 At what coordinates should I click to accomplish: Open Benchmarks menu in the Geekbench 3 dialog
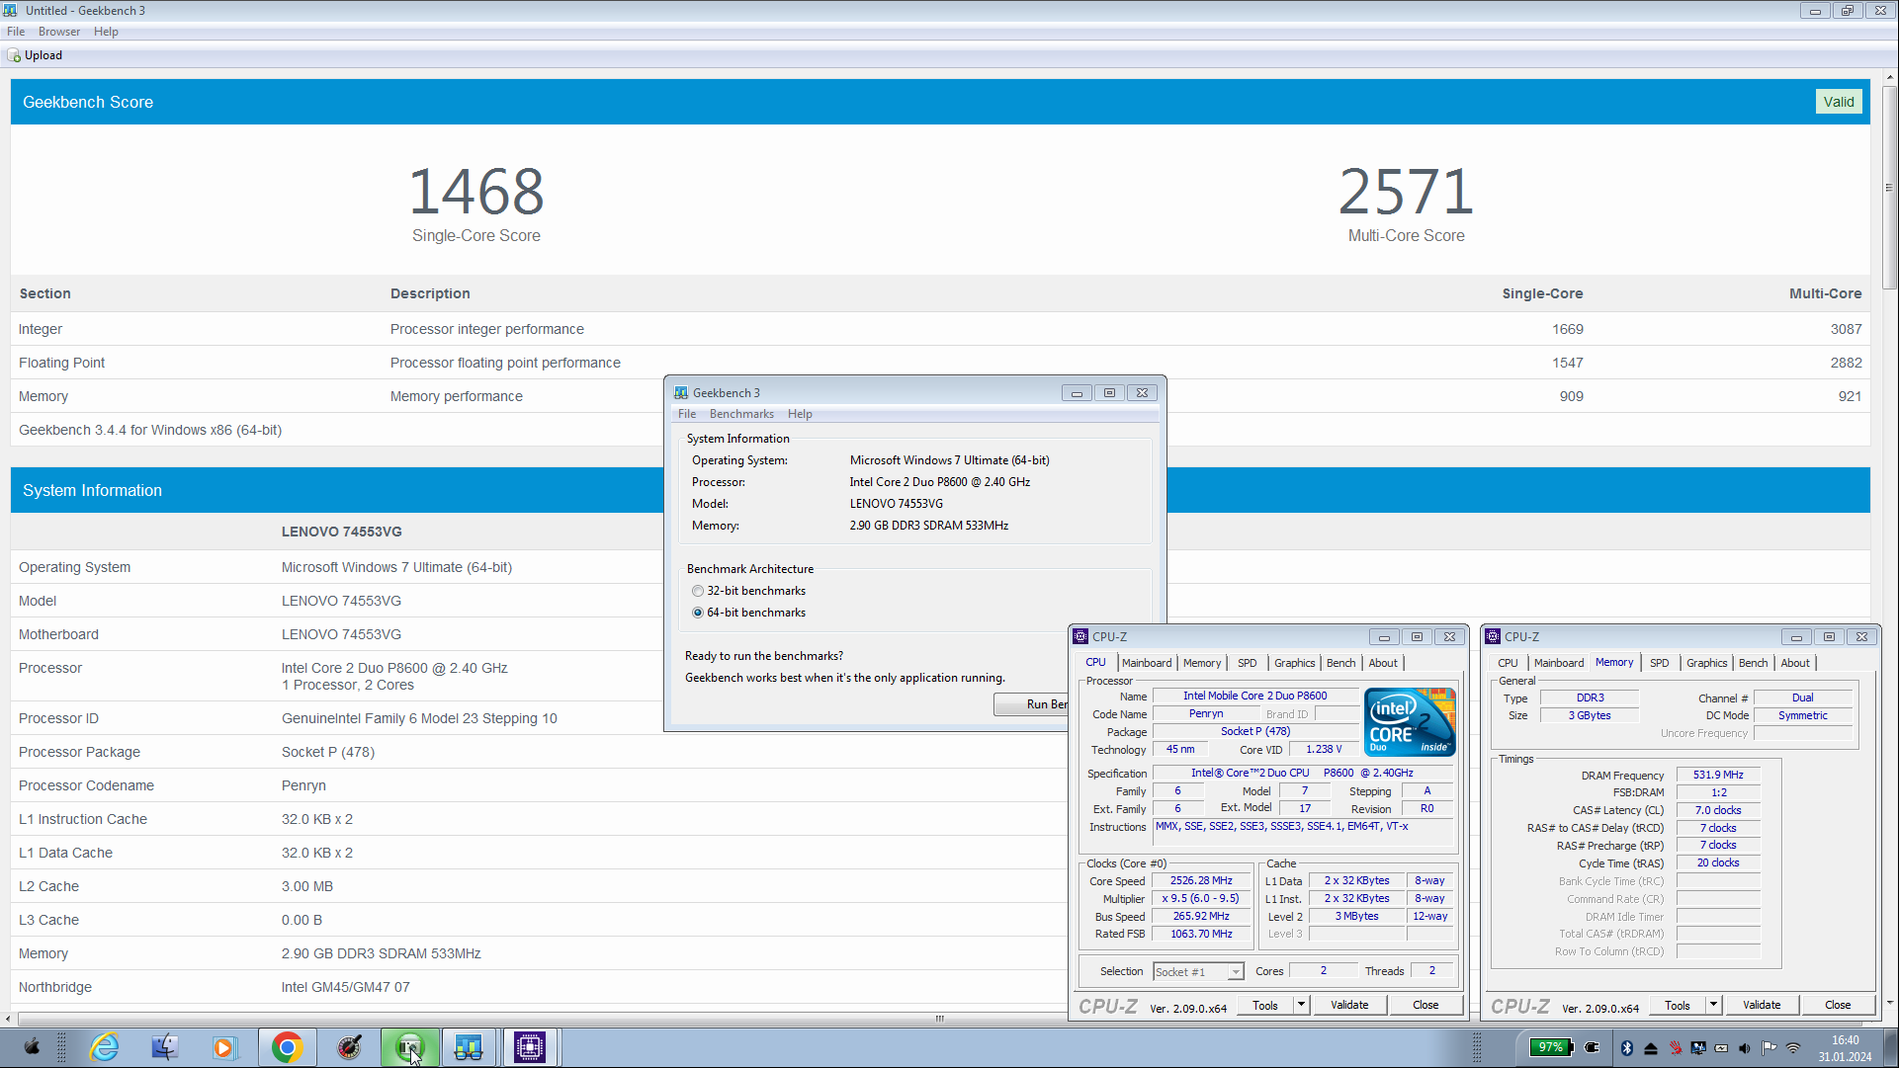(741, 414)
